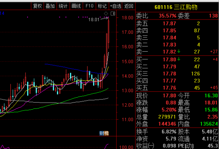Image resolution: width=219 pixels, height=149 pixels.
Task: Click stock title 601116 三江购物
Action: 176,7
